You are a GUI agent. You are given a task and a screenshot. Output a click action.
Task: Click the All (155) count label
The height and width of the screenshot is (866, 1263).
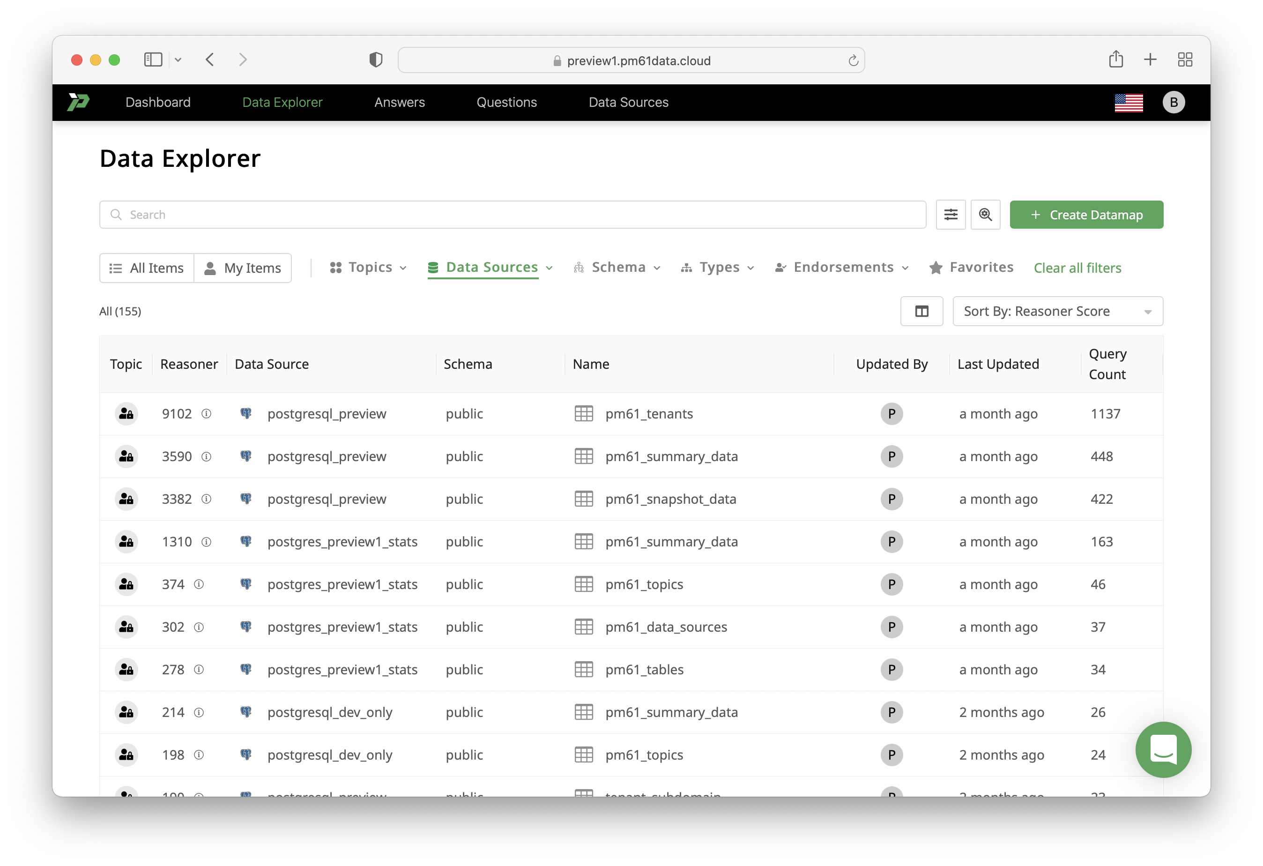[x=120, y=311]
